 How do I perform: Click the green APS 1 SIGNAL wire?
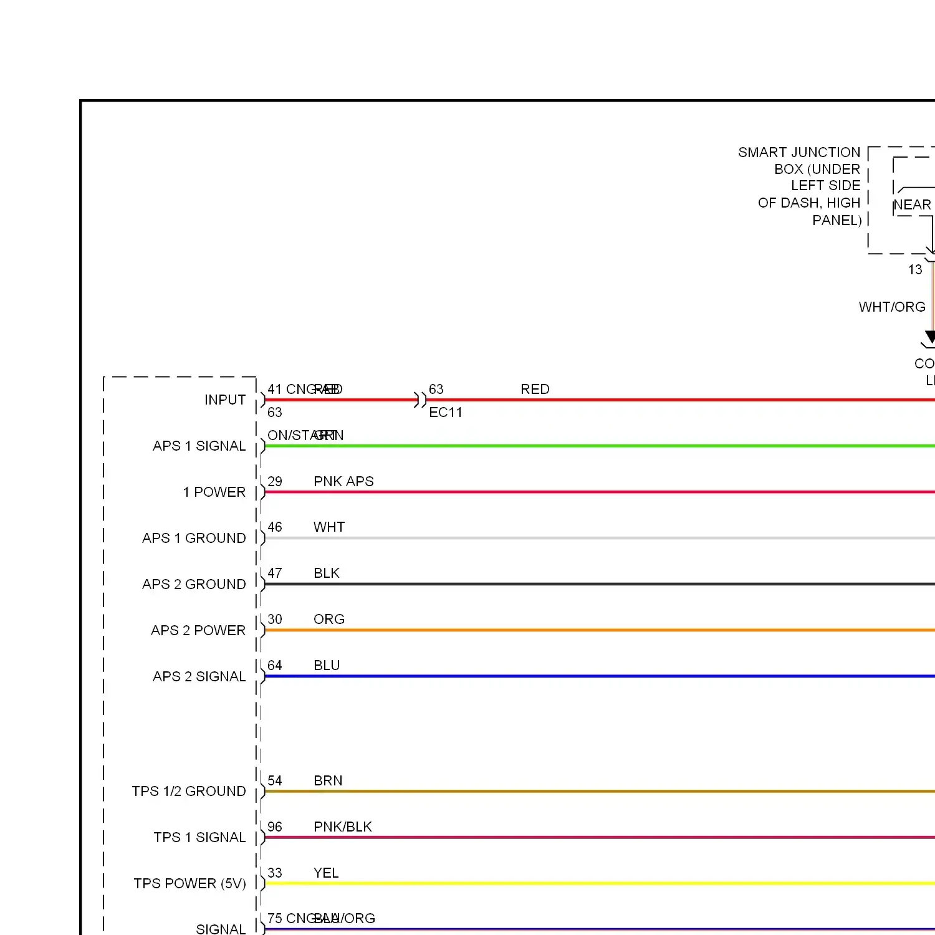click(x=600, y=446)
